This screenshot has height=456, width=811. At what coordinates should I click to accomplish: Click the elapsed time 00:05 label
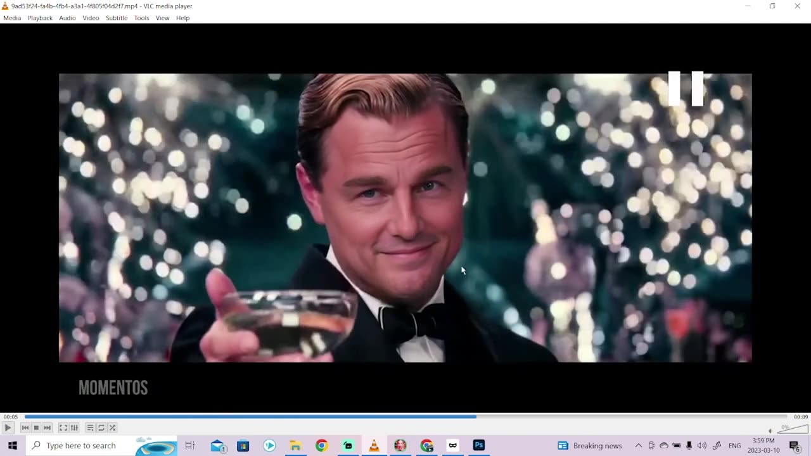pos(10,417)
